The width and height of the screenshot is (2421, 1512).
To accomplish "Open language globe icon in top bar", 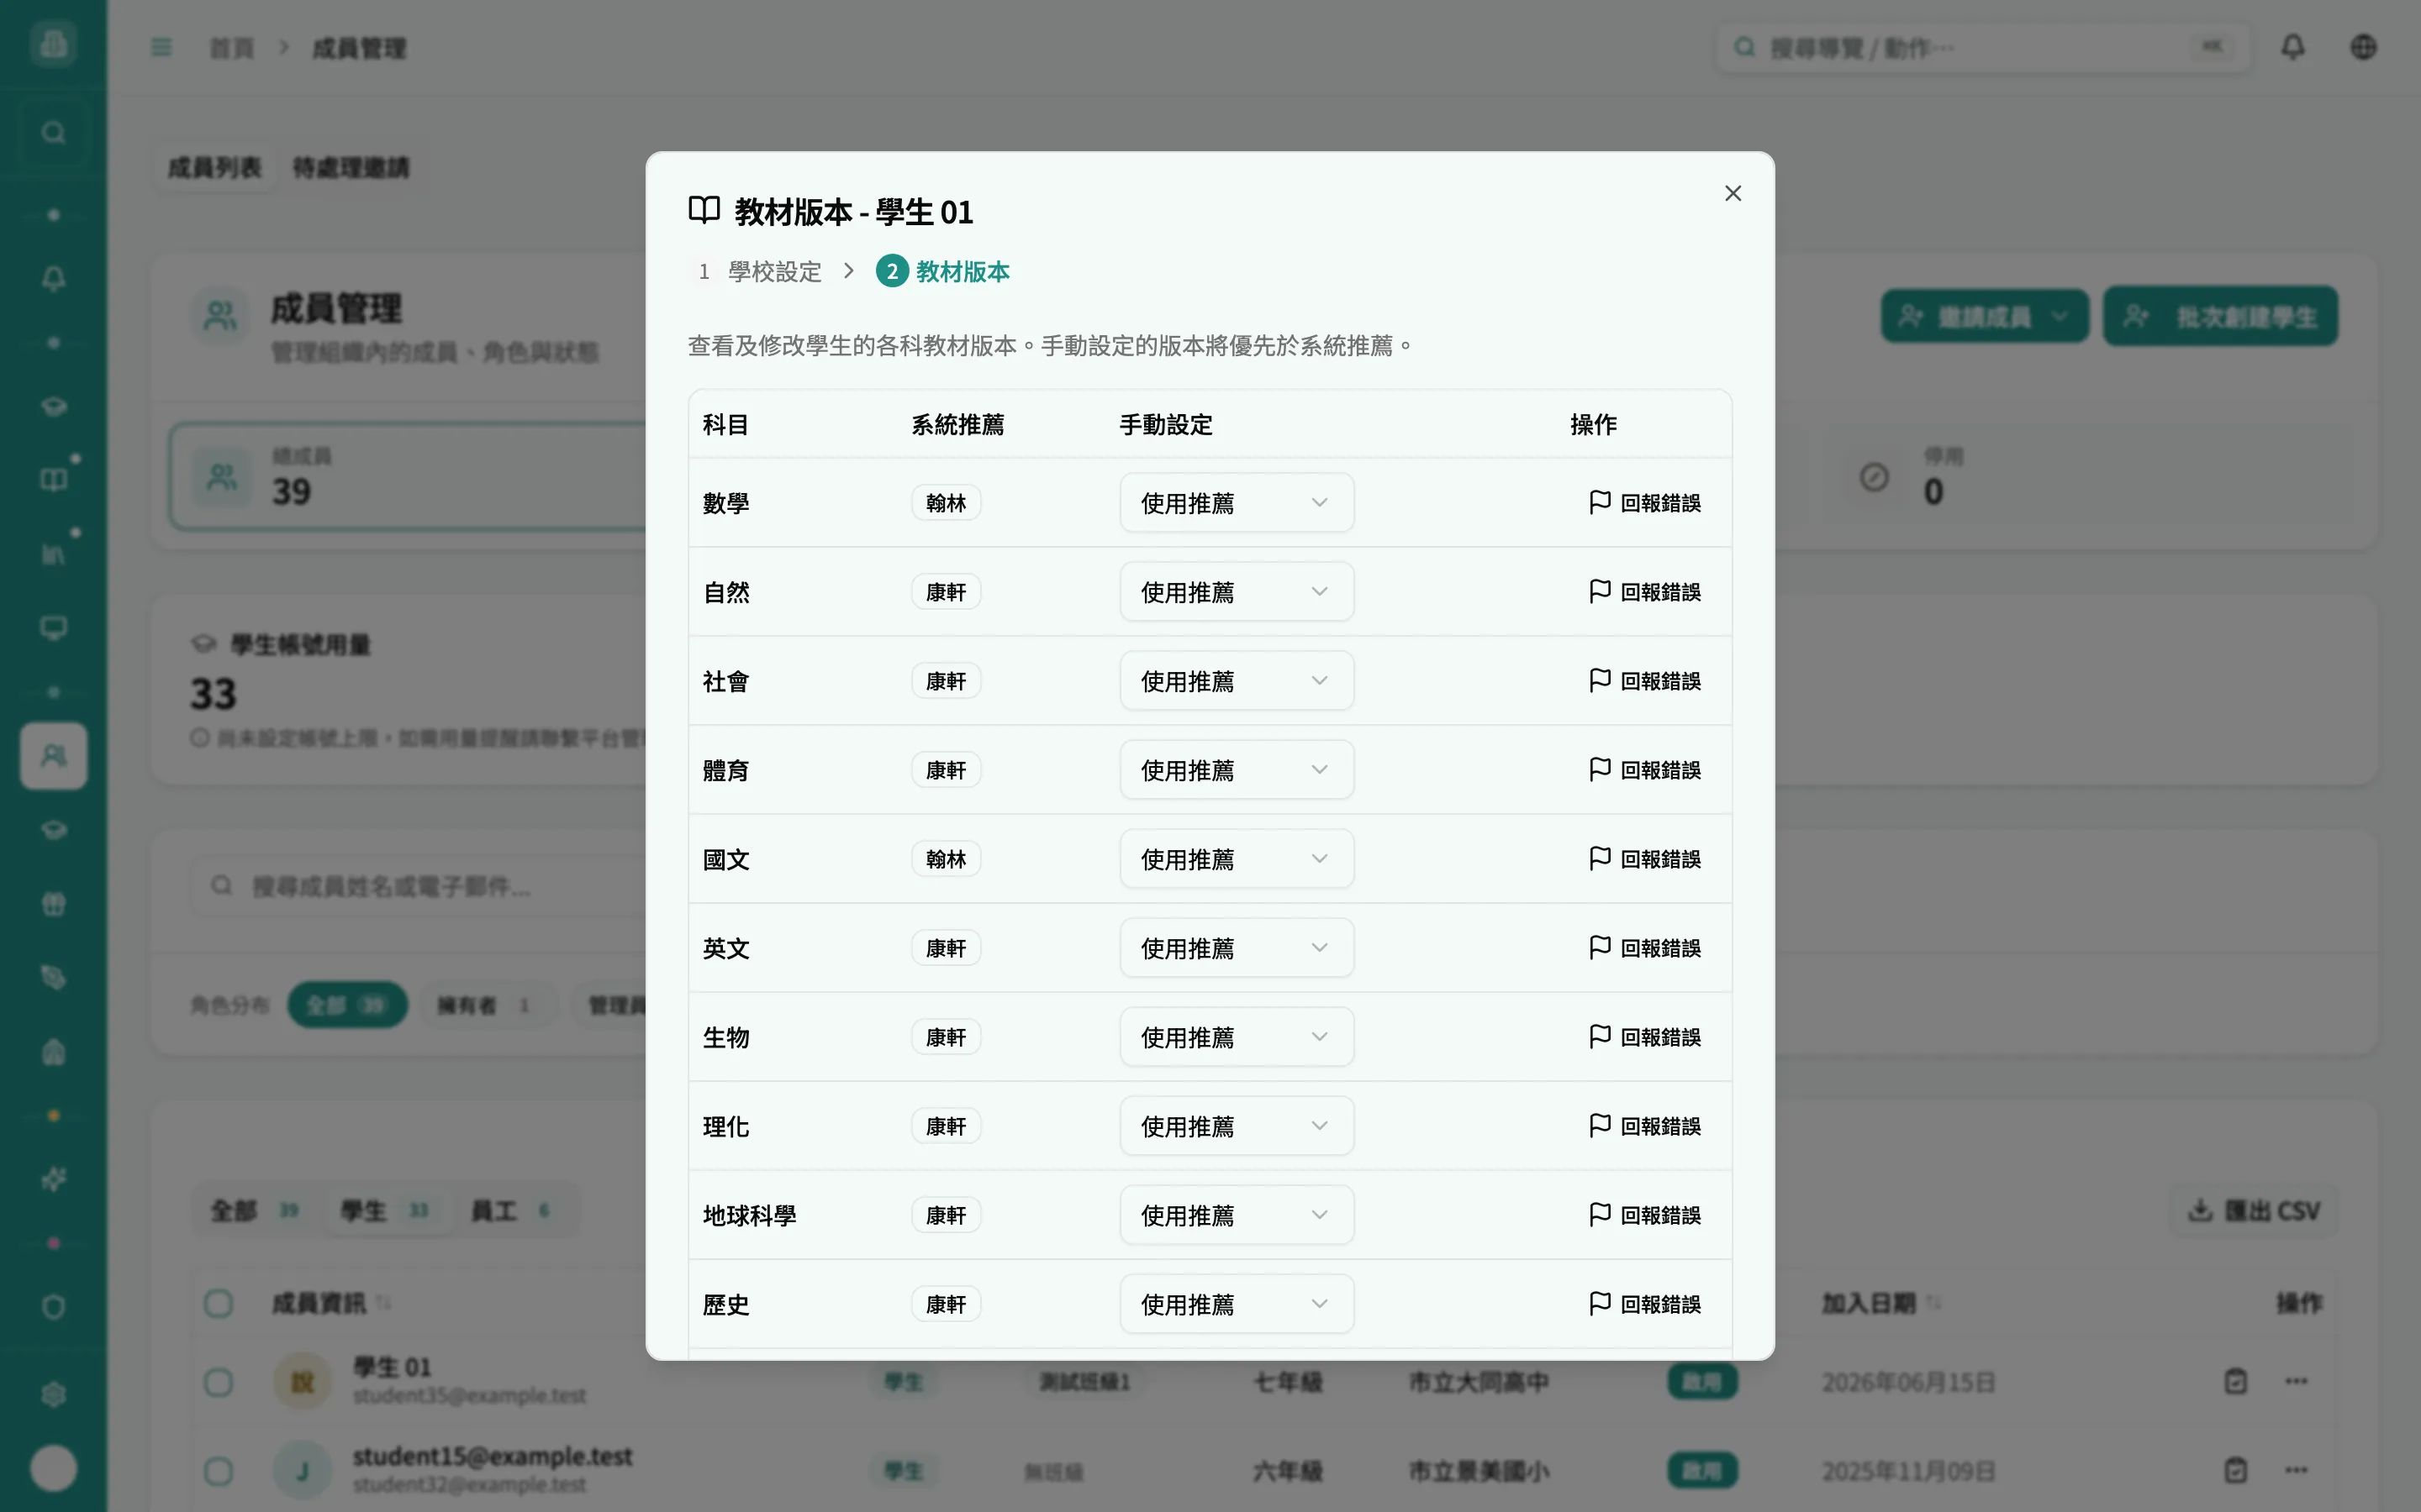I will (2363, 47).
